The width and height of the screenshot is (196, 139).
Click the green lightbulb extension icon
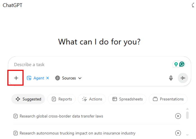(x=176, y=64)
